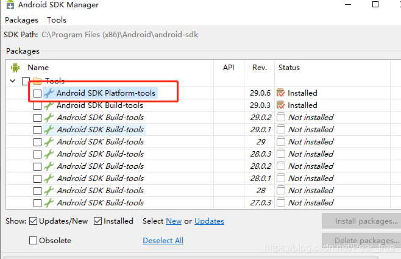Collapse the Tools folder tree node
The height and width of the screenshot is (259, 401).
(x=13, y=81)
